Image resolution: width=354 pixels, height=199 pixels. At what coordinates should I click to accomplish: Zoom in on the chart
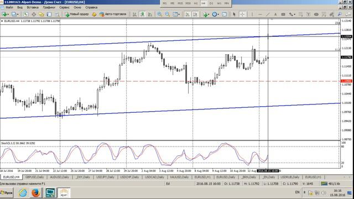pyautogui.click(x=160, y=14)
